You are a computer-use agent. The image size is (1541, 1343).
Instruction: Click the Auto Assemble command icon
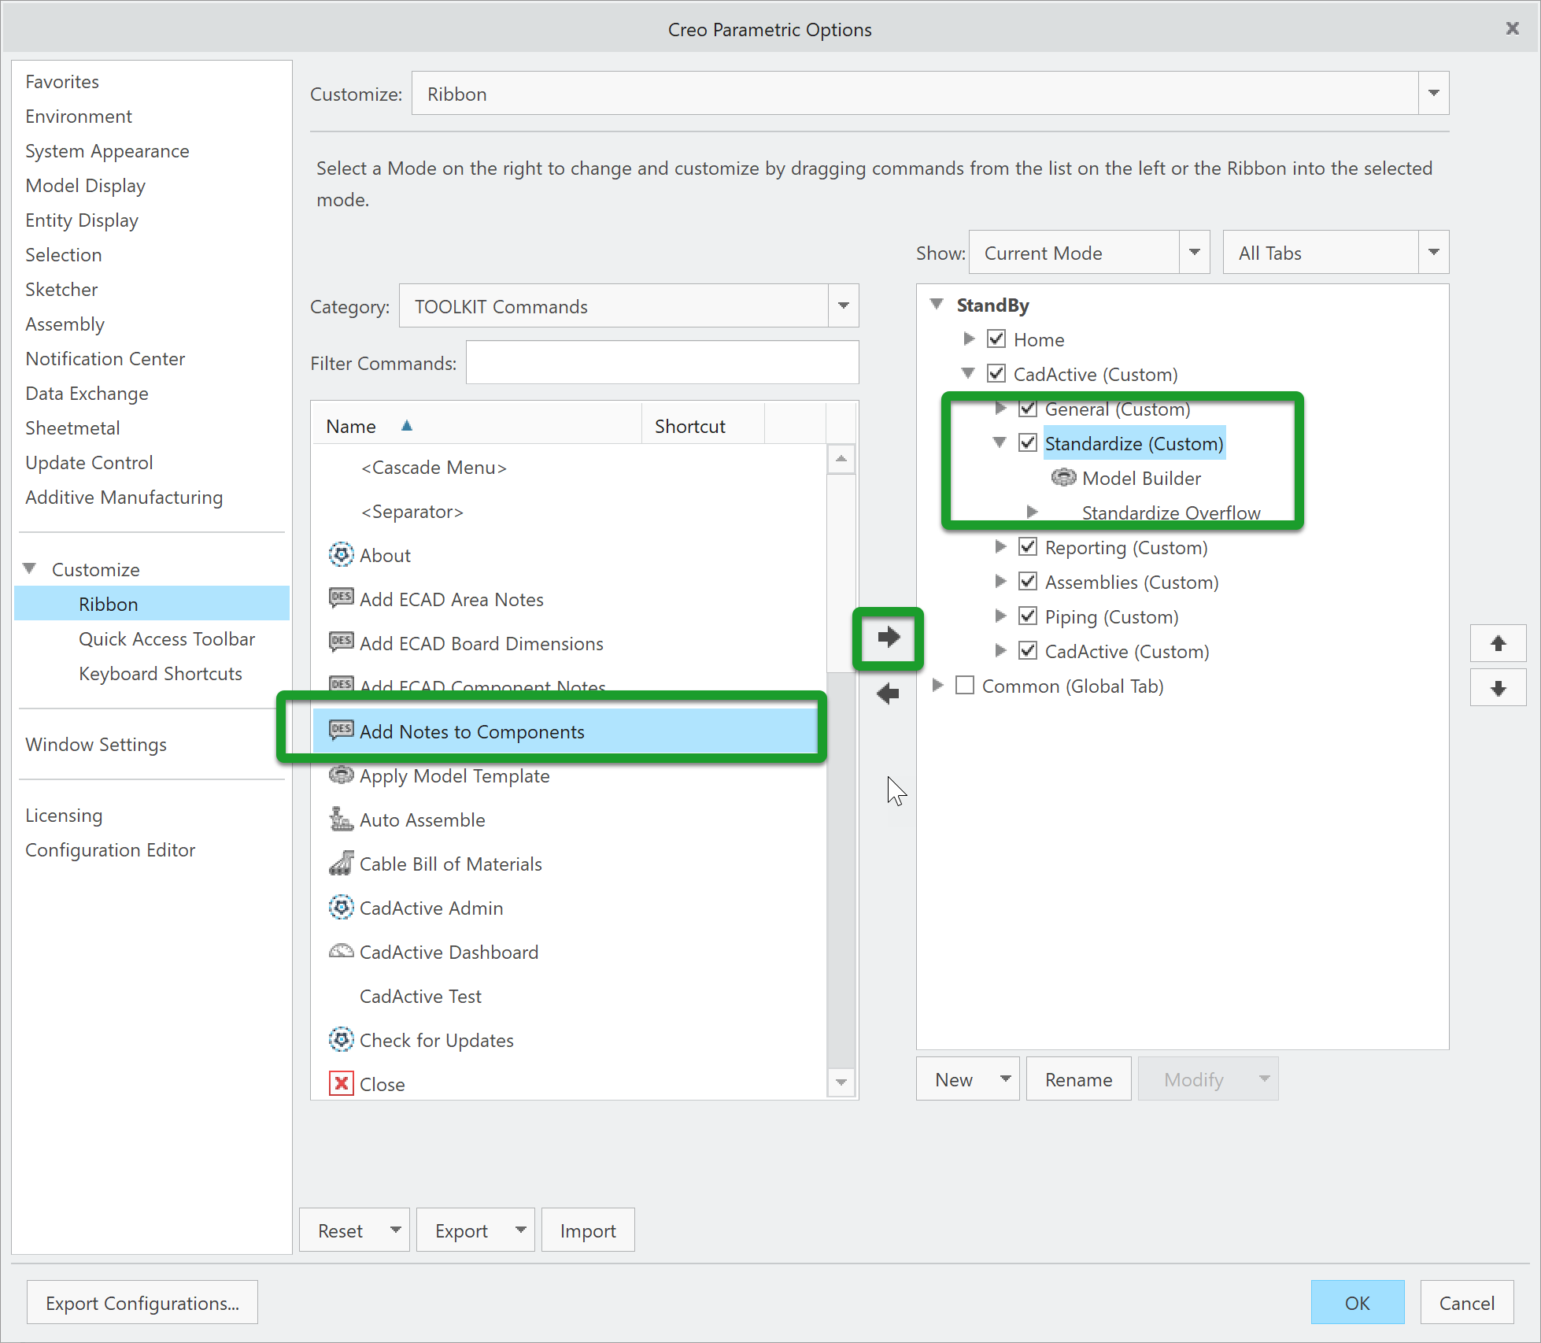click(341, 819)
